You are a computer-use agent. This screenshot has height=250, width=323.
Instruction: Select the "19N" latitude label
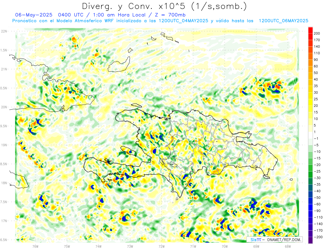tap(4, 145)
